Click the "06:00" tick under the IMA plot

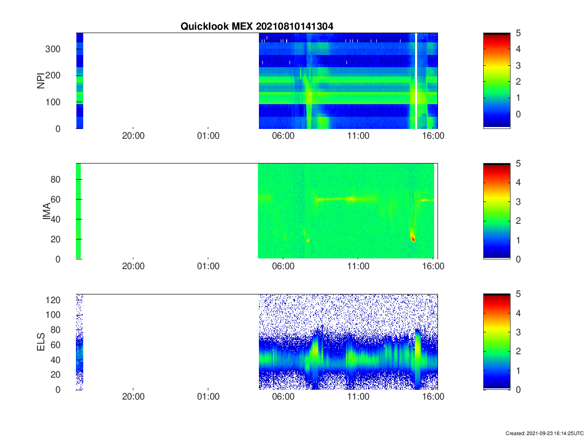pyautogui.click(x=283, y=267)
